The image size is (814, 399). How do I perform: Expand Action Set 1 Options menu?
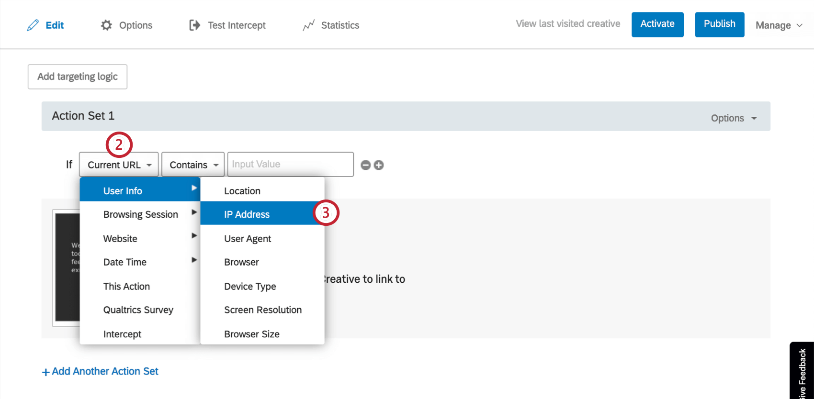734,118
